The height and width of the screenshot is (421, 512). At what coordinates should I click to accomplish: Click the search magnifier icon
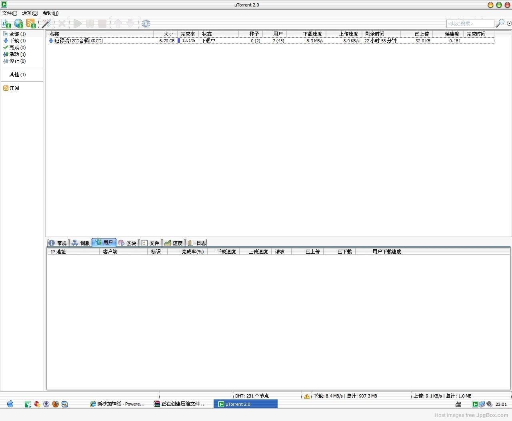(x=500, y=24)
